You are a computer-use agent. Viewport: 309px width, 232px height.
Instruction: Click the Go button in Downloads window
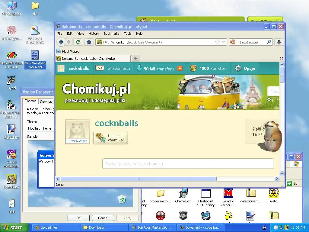(x=292, y=183)
